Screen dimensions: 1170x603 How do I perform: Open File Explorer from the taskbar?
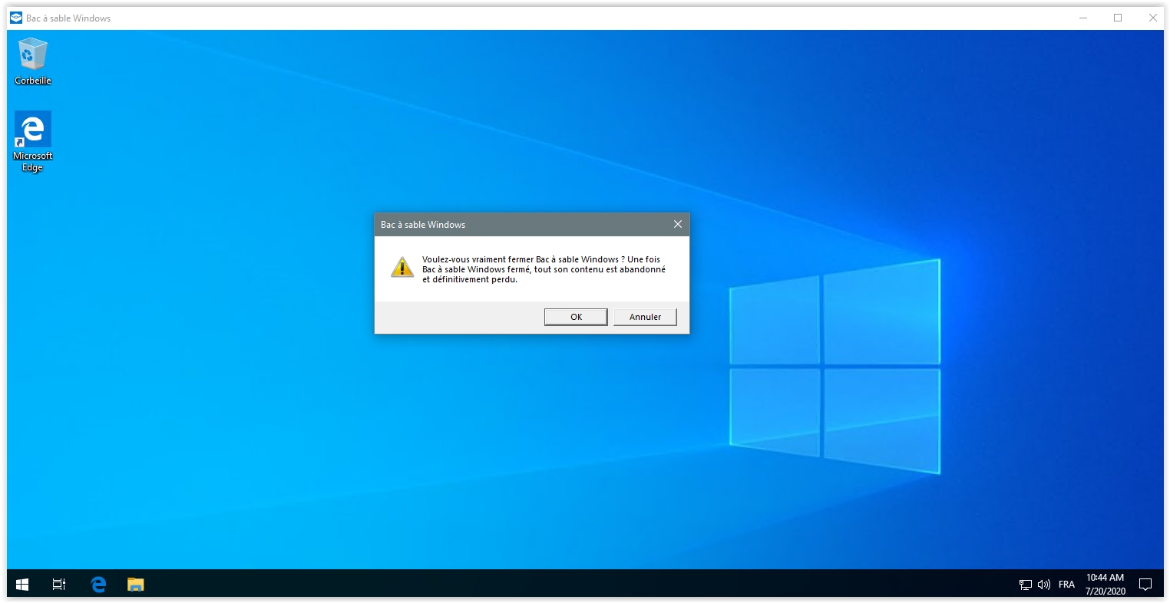[135, 585]
